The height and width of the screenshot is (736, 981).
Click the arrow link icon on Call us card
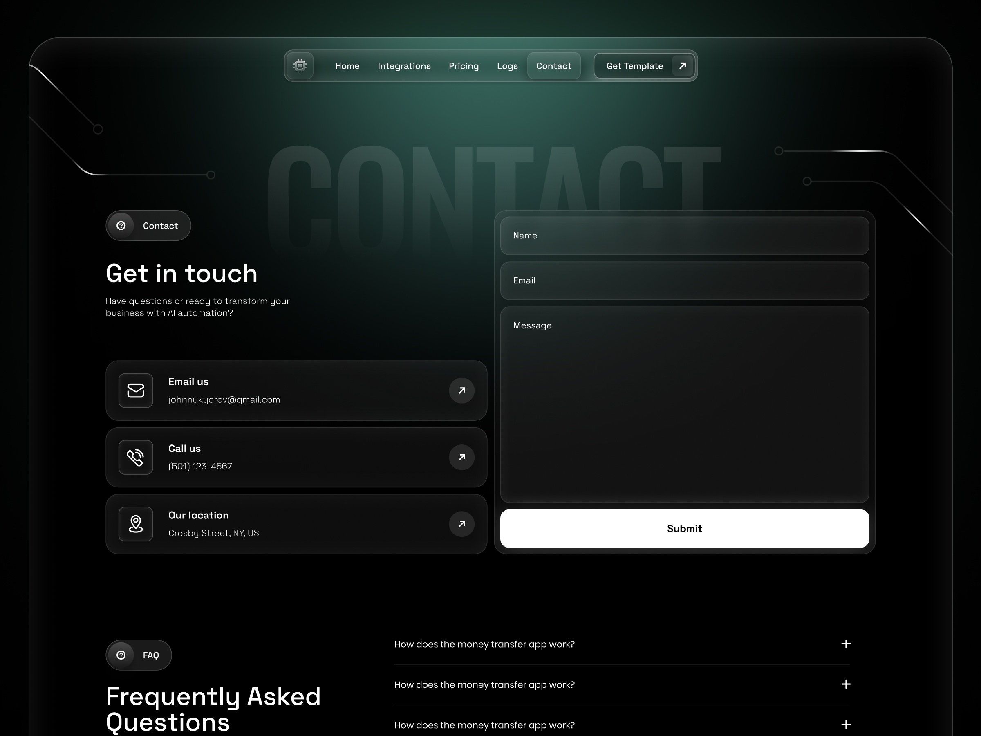pos(460,457)
